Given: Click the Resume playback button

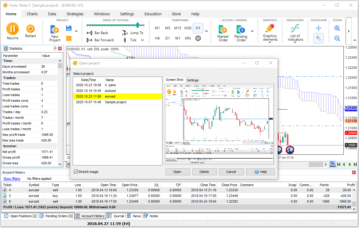Looking at the screenshot, I should 13,29.
